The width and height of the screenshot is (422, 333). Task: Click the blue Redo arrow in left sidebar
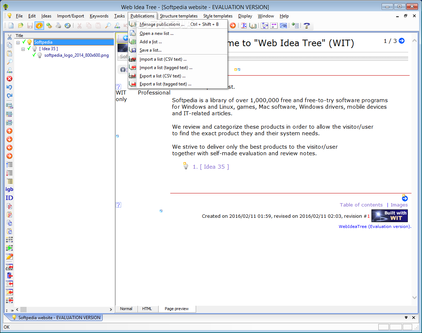coord(9,96)
